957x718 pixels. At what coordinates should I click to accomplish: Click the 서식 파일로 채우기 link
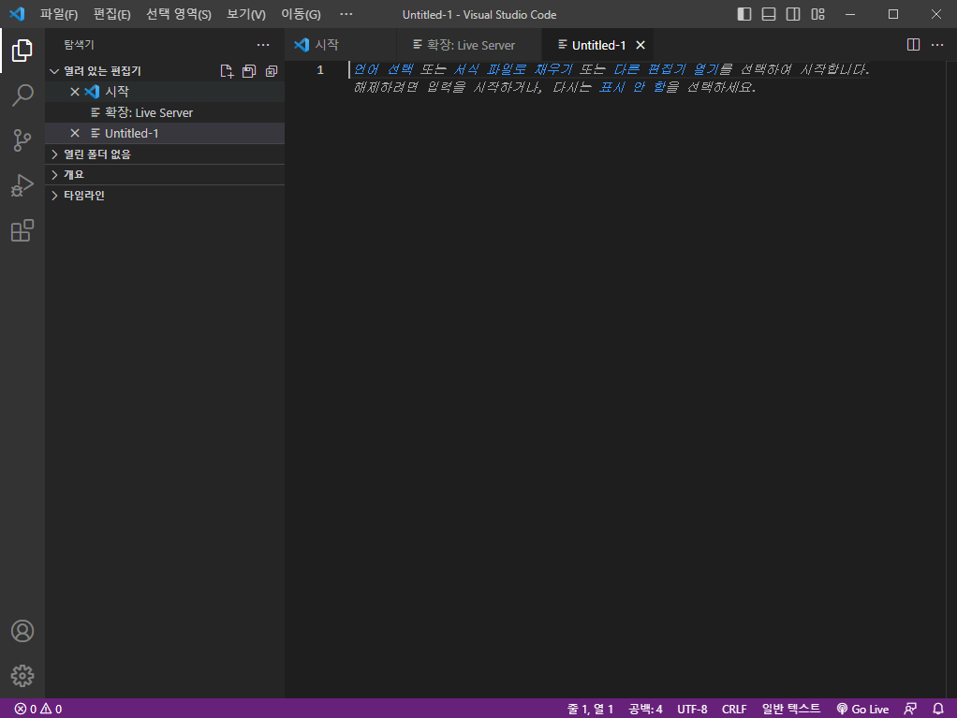coord(513,69)
